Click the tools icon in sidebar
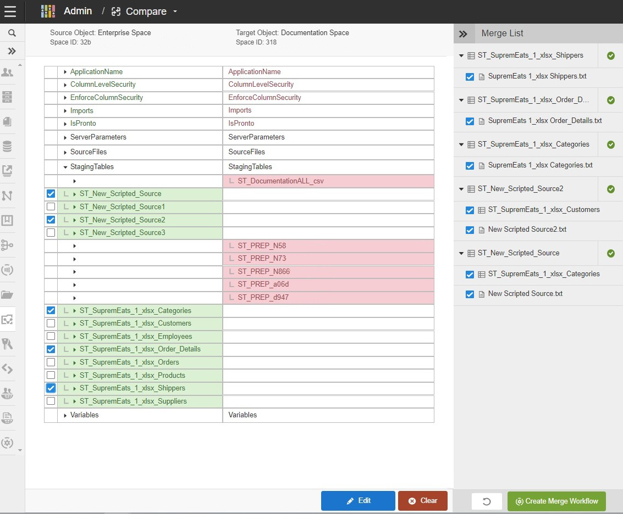Screen dimensions: 623x514 point(8,344)
